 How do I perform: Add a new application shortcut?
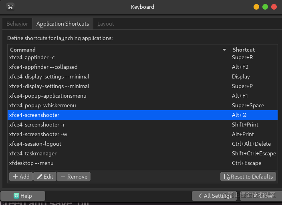[x=21, y=177]
